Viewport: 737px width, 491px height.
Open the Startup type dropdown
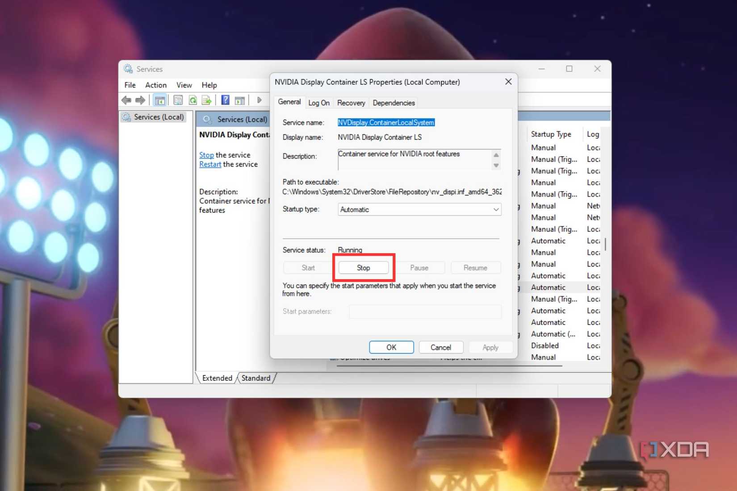419,209
